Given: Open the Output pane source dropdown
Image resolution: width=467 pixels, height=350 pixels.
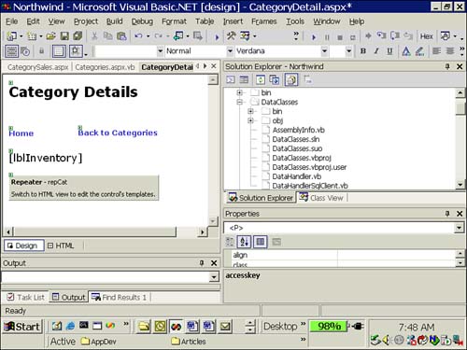Looking at the screenshot, I should coord(214,276).
